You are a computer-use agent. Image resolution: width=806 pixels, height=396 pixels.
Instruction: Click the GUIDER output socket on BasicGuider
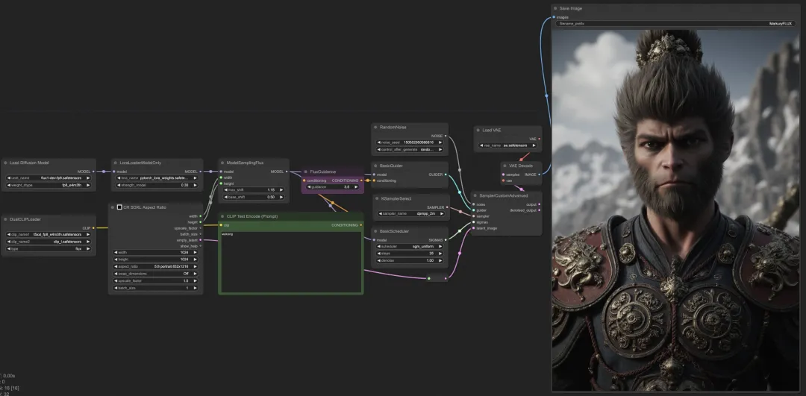tap(446, 175)
